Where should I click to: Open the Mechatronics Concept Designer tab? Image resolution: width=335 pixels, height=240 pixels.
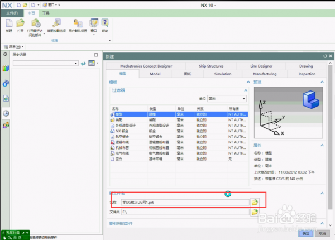(146, 66)
